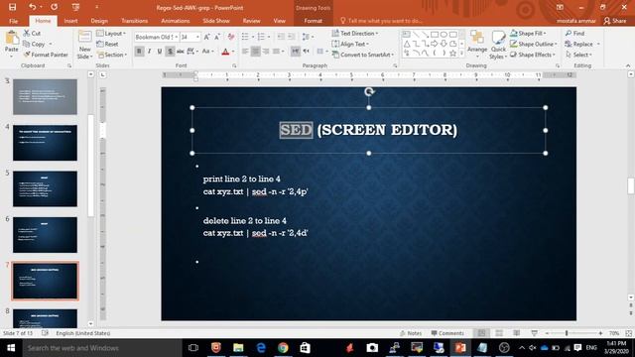
Task: Open Task View from taskbar
Action: 193,348
